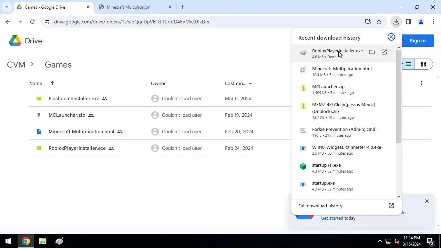Sort files by Name column header
This screenshot has width=441, height=248.
pyautogui.click(x=36, y=83)
